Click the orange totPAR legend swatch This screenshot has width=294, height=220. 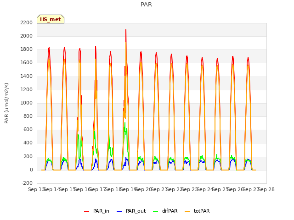click(x=187, y=212)
